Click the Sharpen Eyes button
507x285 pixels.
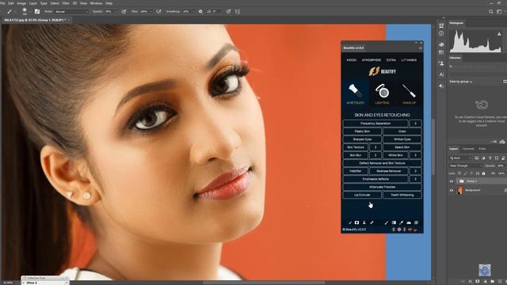[x=362, y=139]
